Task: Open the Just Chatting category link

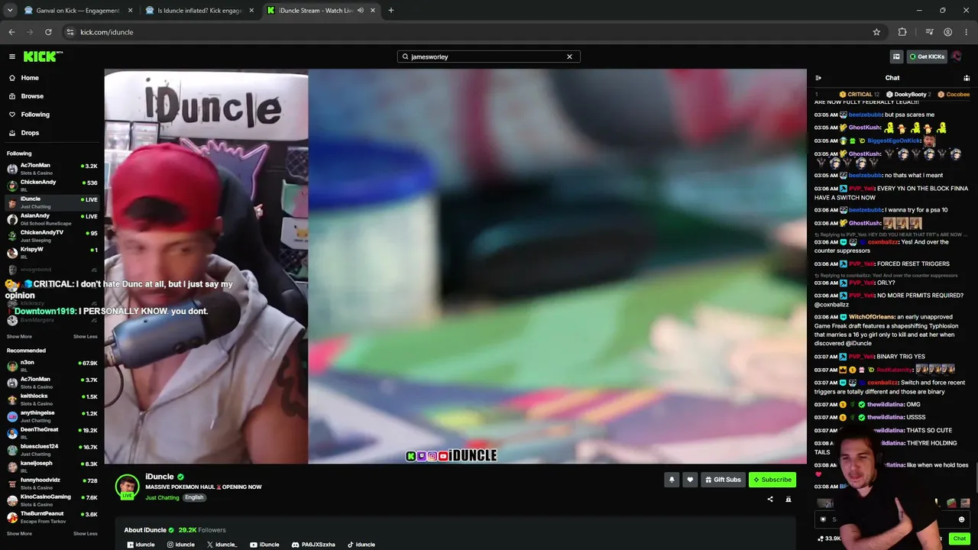Action: click(x=162, y=498)
